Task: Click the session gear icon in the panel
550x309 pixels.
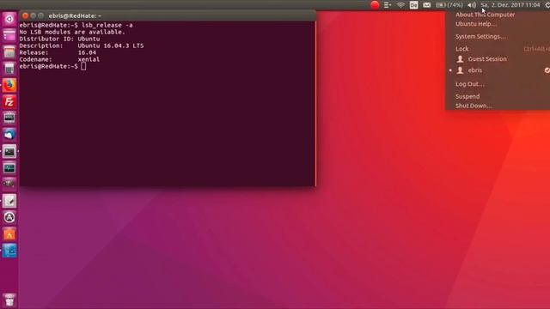Action: click(547, 5)
